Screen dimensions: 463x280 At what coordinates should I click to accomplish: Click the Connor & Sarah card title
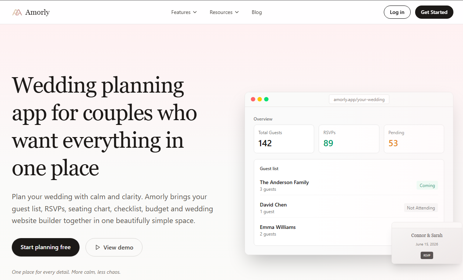tap(427, 235)
